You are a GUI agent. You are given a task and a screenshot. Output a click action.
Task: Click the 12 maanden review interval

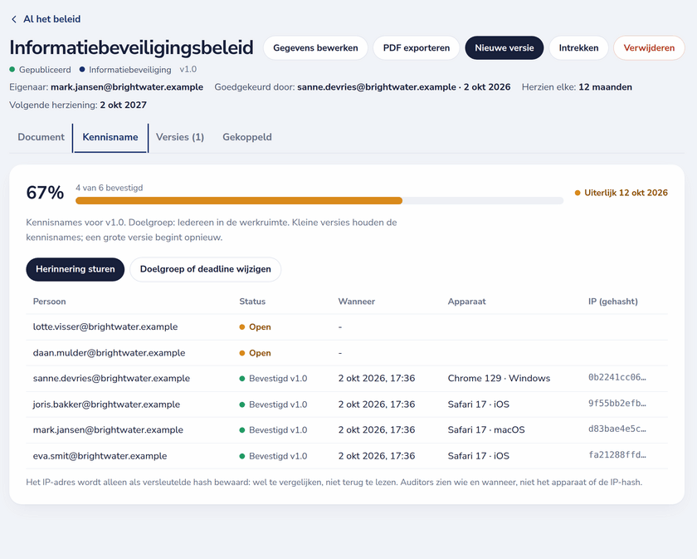click(x=605, y=87)
